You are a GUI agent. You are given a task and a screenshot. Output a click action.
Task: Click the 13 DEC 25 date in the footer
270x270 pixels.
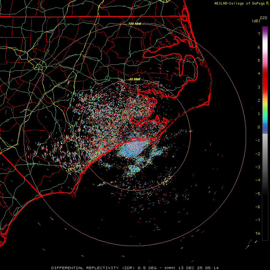[x=191, y=268]
